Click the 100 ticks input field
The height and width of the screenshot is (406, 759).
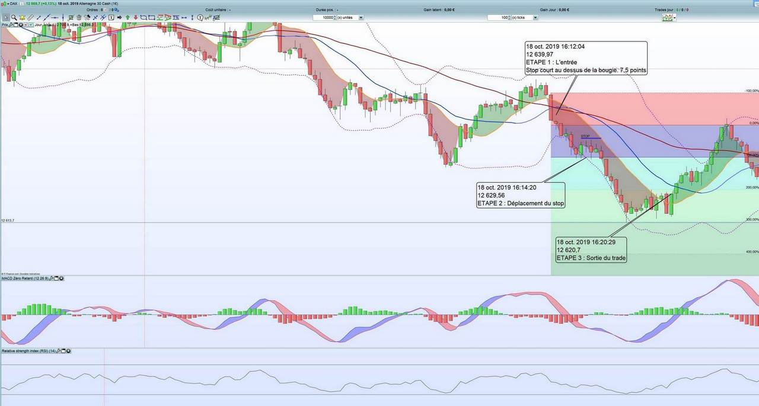pyautogui.click(x=498, y=18)
